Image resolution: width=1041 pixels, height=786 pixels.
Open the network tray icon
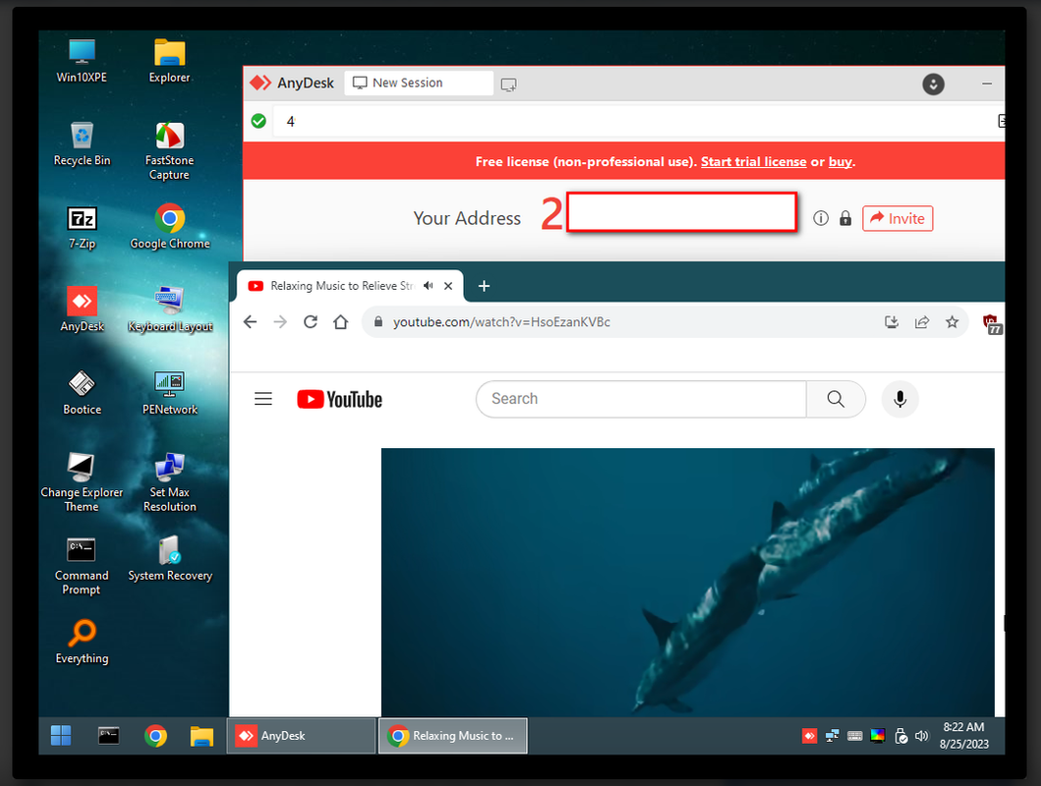coord(832,736)
